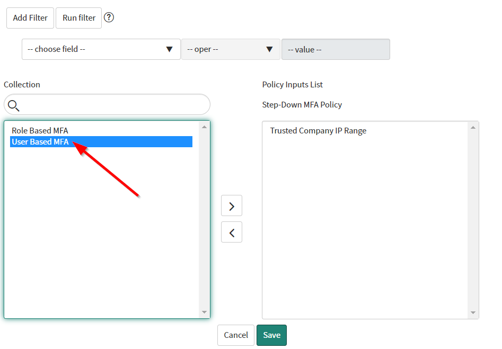Select 'User Based MFA' in the Collection list
502x349 pixels.
[39, 141]
